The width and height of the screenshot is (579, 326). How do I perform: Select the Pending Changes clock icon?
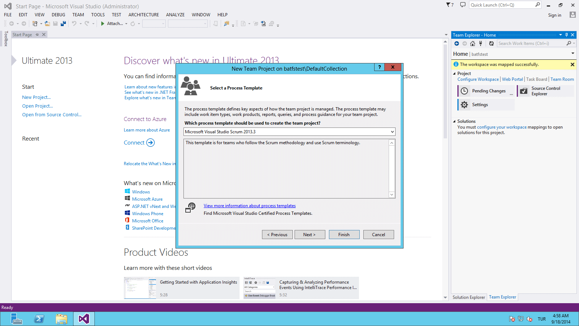tap(464, 91)
